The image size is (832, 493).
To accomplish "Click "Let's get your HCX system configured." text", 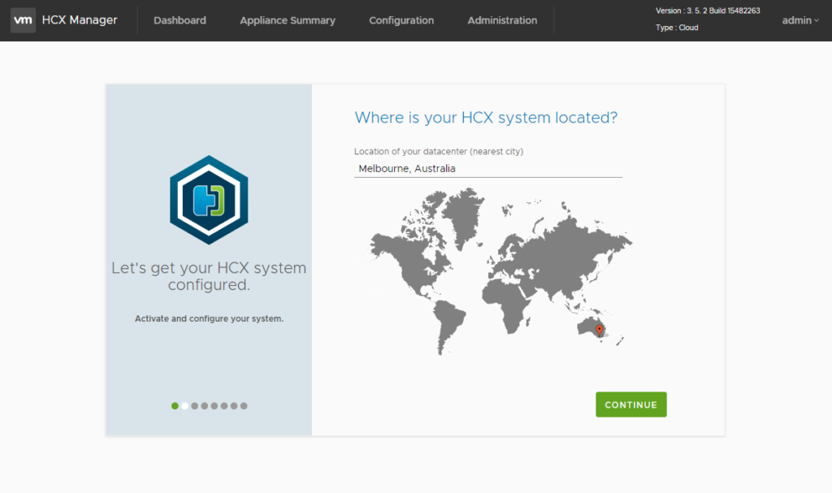I will [209, 276].
